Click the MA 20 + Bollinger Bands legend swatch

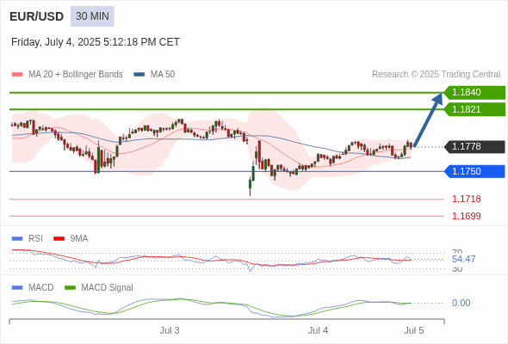click(17, 75)
